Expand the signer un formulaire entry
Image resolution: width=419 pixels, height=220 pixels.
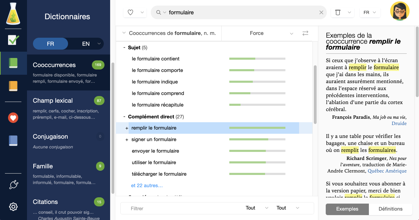click(x=127, y=140)
